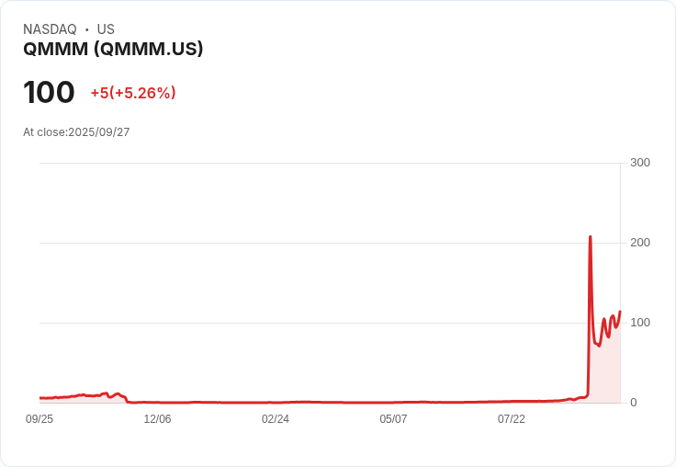Click the chart line above the 05/07 date
Image resolution: width=676 pixels, height=467 pixels.
pos(393,402)
